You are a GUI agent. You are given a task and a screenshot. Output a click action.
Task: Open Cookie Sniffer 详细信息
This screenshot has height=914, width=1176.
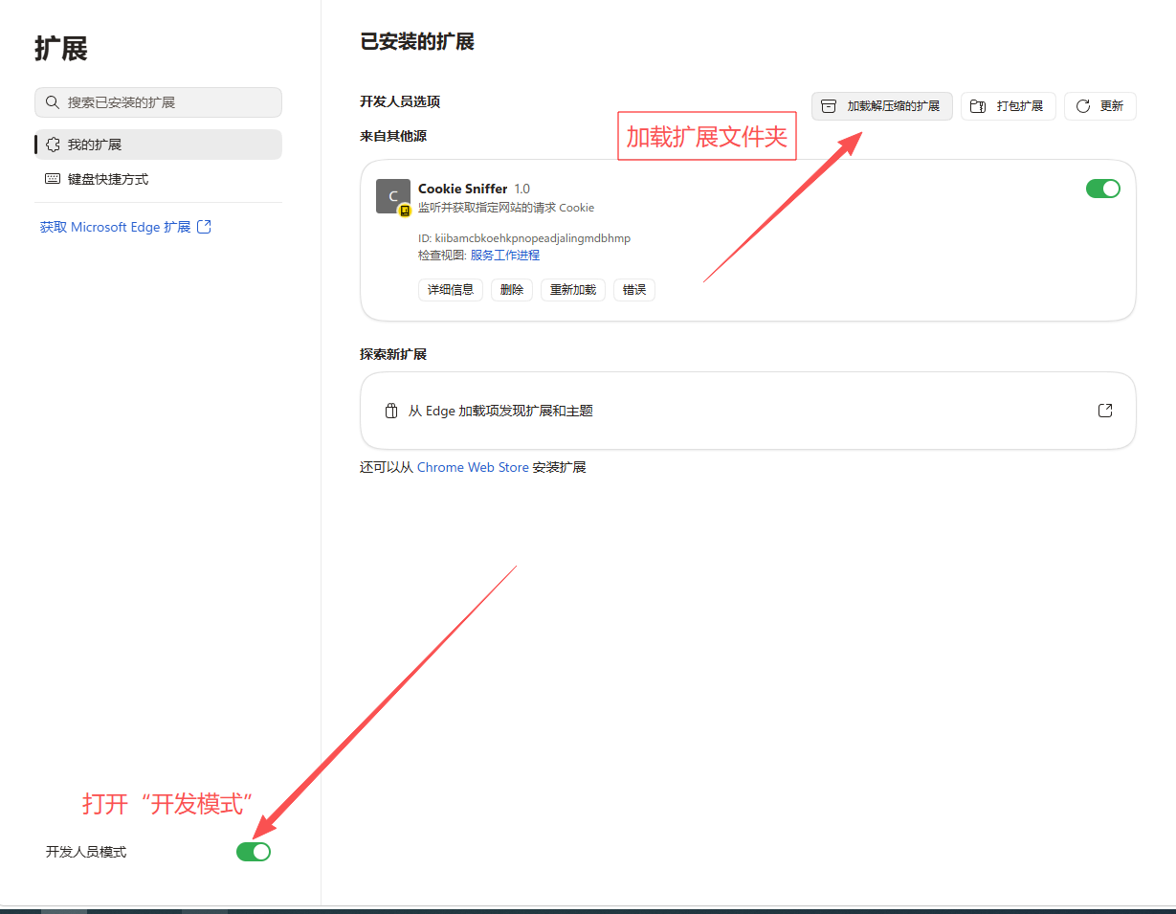451,290
